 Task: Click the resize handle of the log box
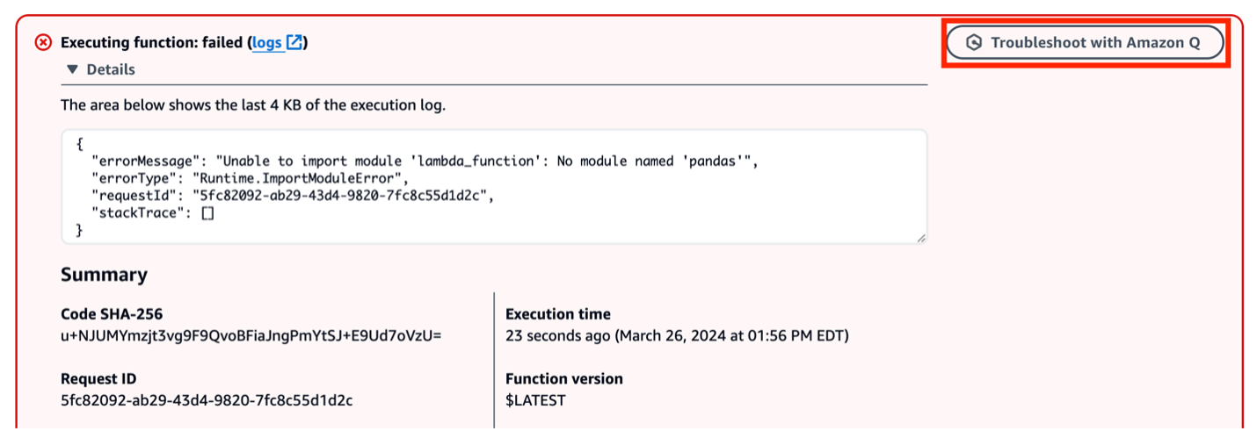[x=920, y=237]
